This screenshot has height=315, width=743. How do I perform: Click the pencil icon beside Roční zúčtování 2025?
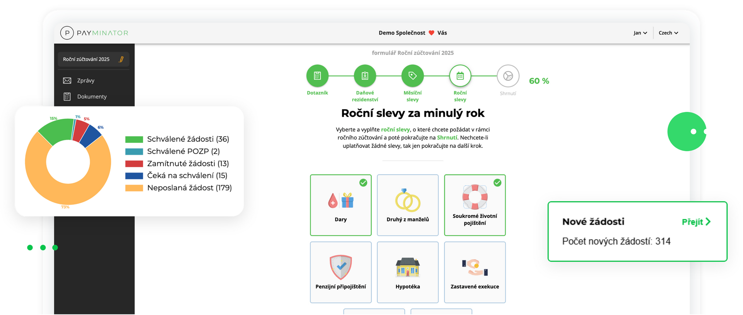pos(121,59)
